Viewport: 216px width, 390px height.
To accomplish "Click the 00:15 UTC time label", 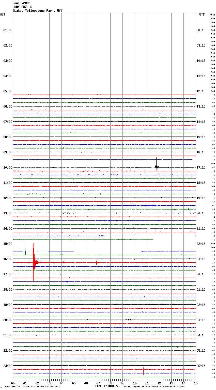I will pyautogui.click(x=201, y=274).
